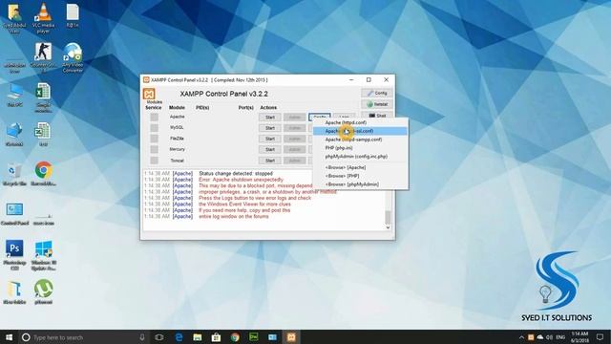Click the ENG language indicator
The image size is (611, 344).
[560, 337]
